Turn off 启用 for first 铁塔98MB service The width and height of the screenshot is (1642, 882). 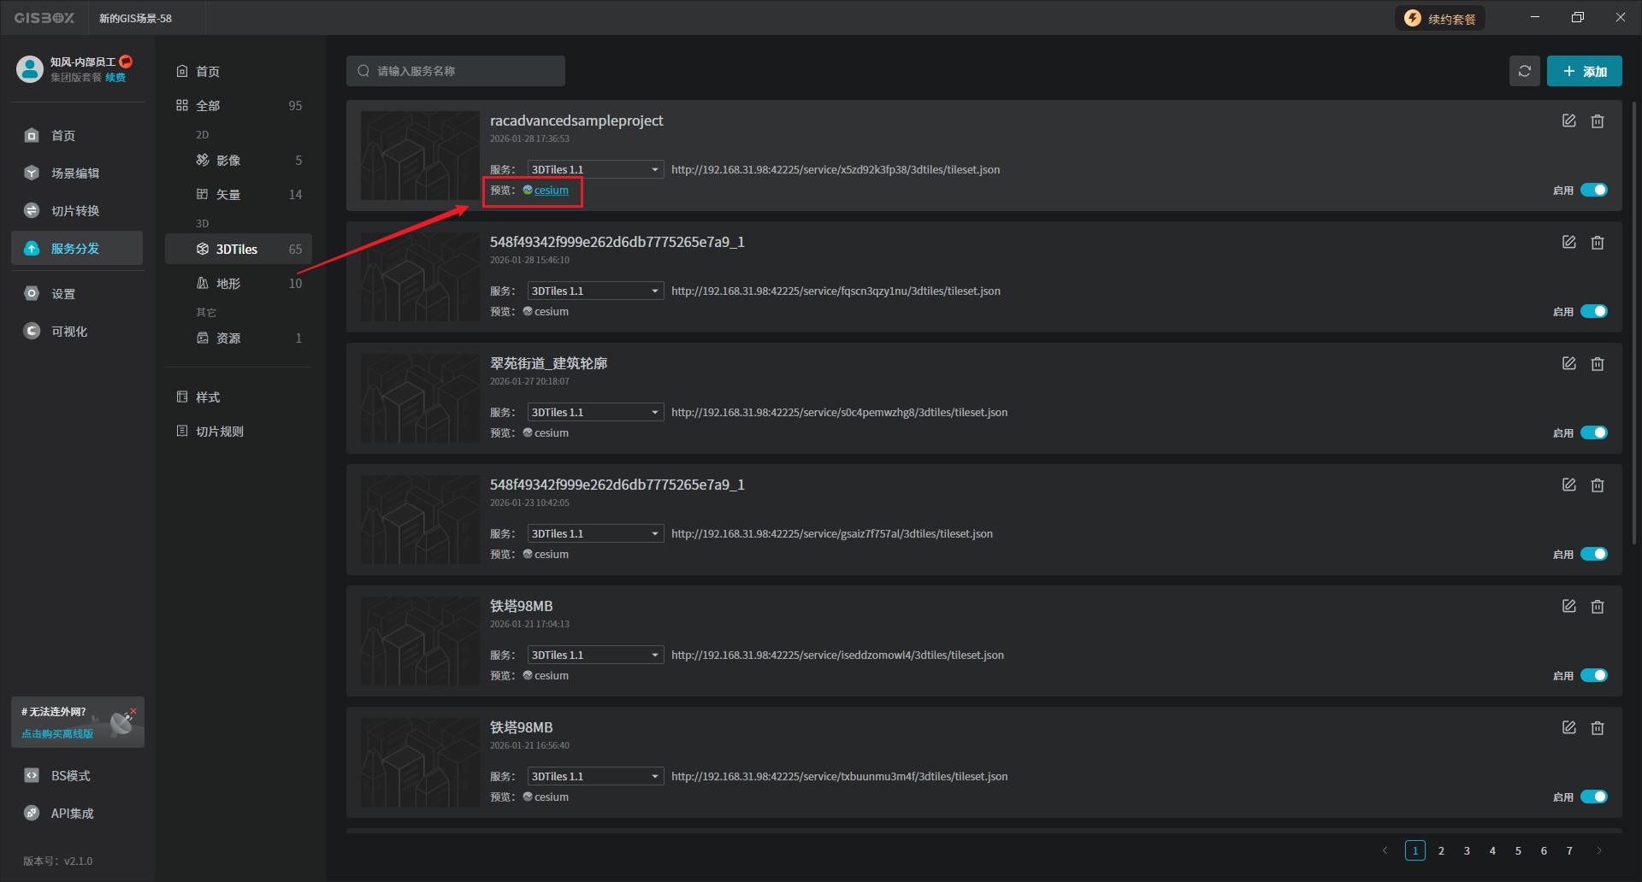(1593, 675)
